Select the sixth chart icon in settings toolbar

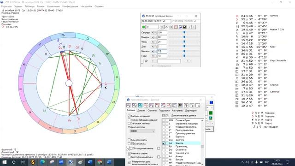(157, 105)
